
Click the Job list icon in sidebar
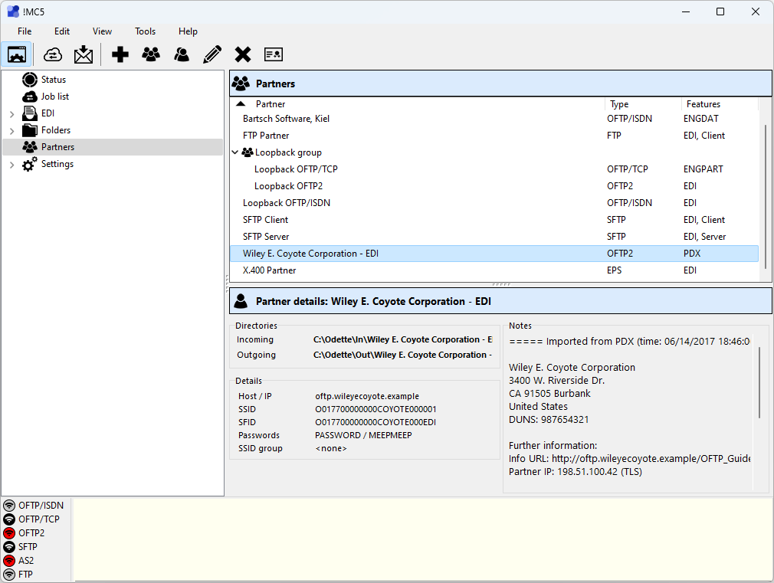click(30, 97)
